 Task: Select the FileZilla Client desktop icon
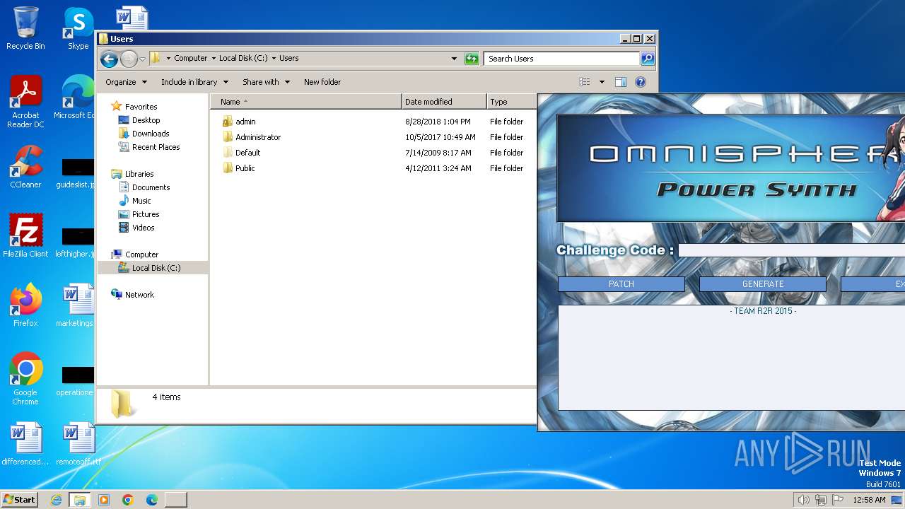pyautogui.click(x=25, y=236)
